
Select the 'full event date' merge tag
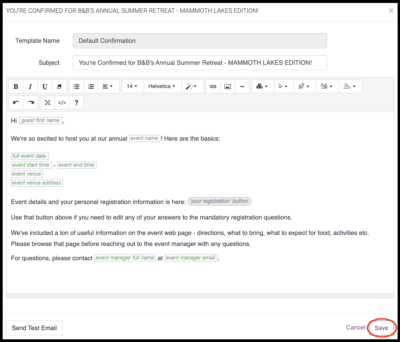coord(29,156)
